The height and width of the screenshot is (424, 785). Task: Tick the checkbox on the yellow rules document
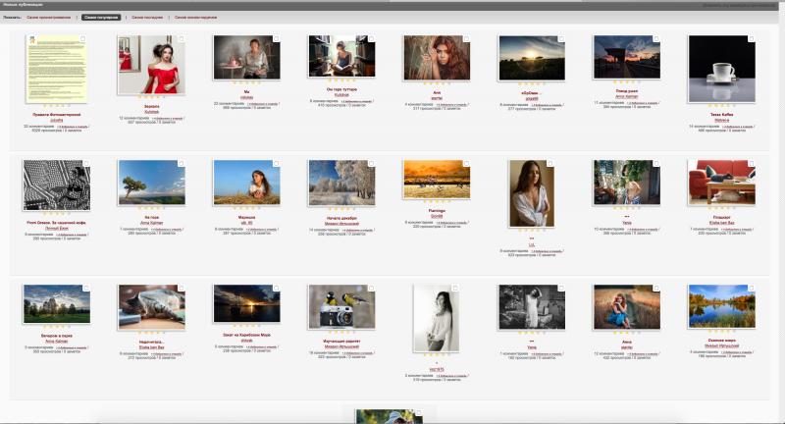point(83,38)
